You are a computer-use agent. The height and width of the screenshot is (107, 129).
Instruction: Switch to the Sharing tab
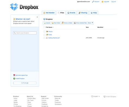click(83, 13)
